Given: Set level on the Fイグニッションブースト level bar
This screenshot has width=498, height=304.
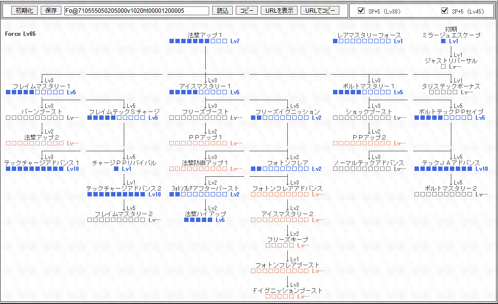Looking at the screenshot, I should point(280,296).
